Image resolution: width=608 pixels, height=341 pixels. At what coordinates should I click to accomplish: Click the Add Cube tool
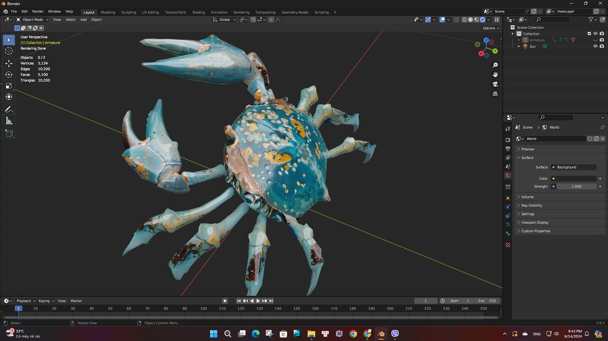pos(9,133)
